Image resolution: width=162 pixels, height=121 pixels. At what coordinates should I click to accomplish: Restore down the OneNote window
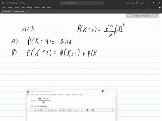pyautogui.click(x=153, y=3)
